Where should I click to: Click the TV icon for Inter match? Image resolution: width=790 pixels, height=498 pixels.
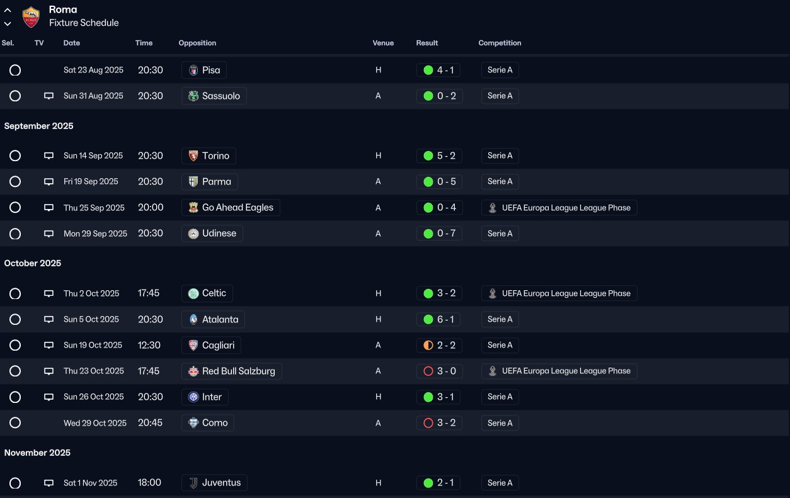[x=49, y=397]
